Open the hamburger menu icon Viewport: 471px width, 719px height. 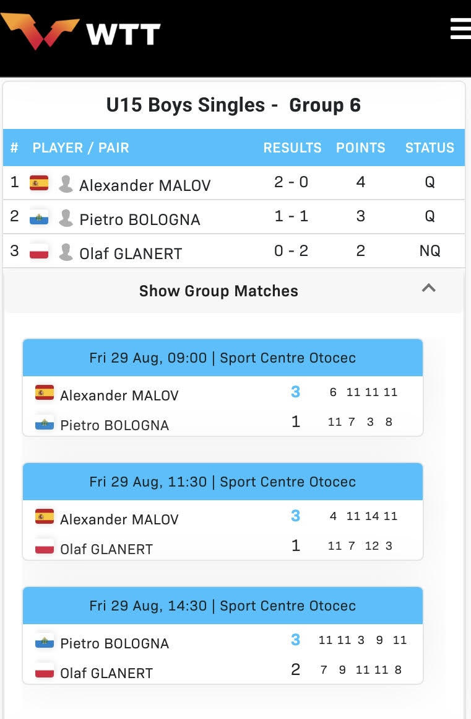pyautogui.click(x=460, y=29)
